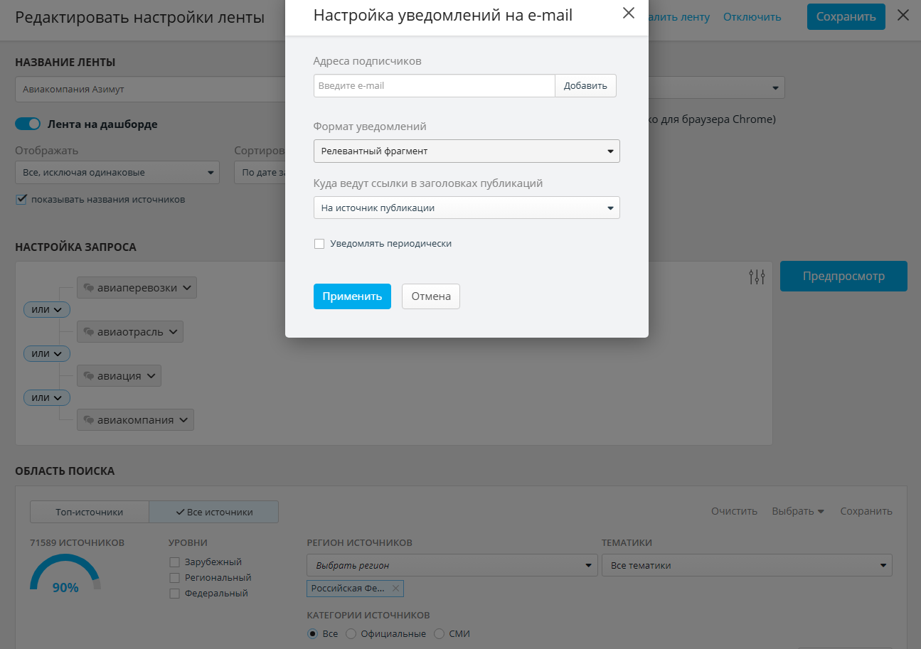Remove the Российская Фе... region tag
This screenshot has width=921, height=649.
tap(396, 589)
